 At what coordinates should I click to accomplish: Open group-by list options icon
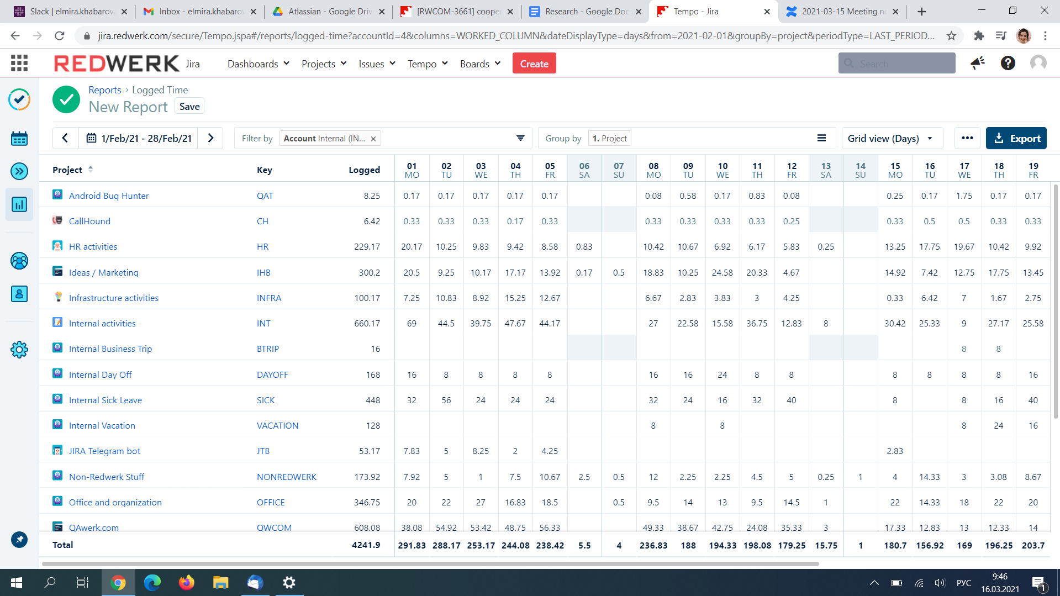click(822, 138)
